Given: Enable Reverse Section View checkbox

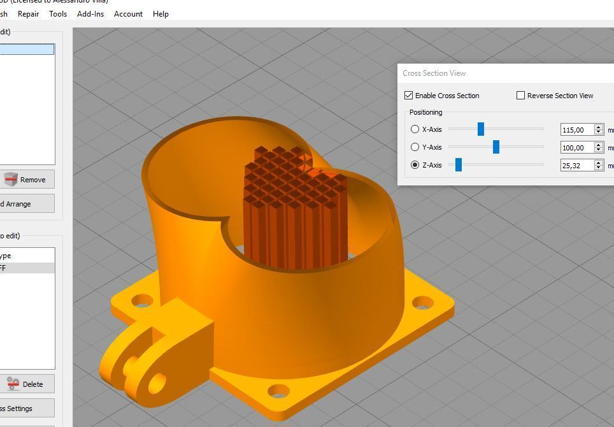Looking at the screenshot, I should click(520, 96).
